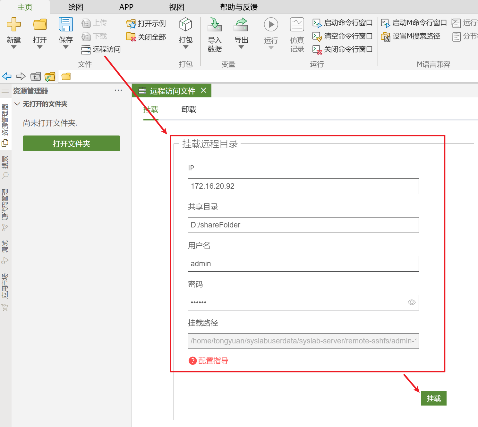The width and height of the screenshot is (478, 427).
Task: Toggle password visibility eye icon
Action: [x=412, y=302]
